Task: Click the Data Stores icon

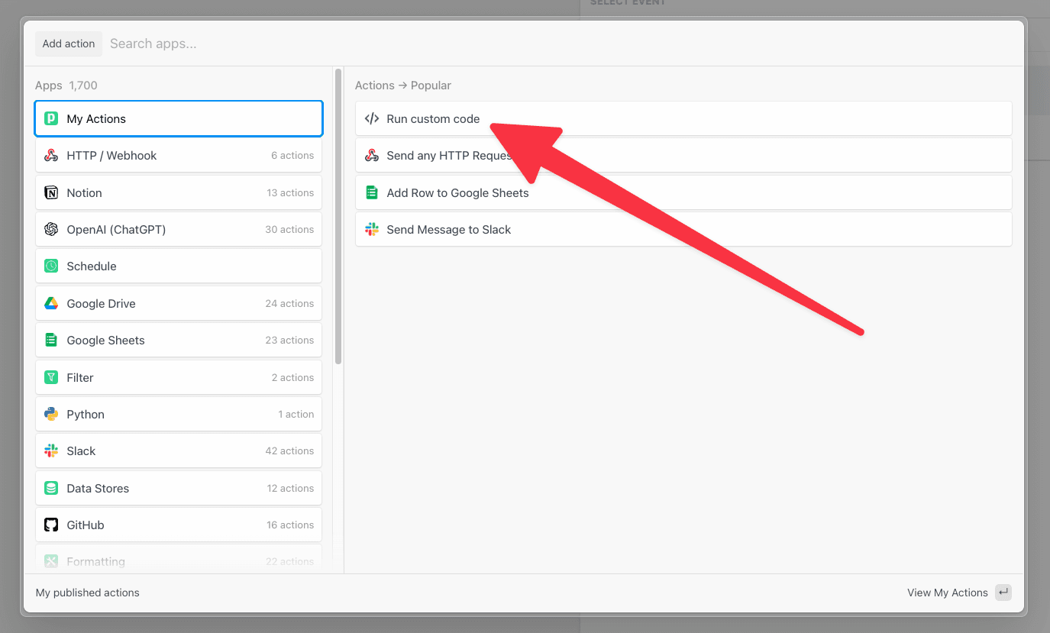Action: (51, 488)
